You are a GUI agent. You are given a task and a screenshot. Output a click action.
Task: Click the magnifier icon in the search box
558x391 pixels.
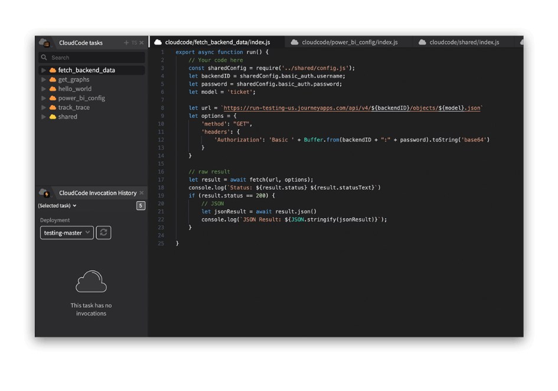pyautogui.click(x=44, y=57)
